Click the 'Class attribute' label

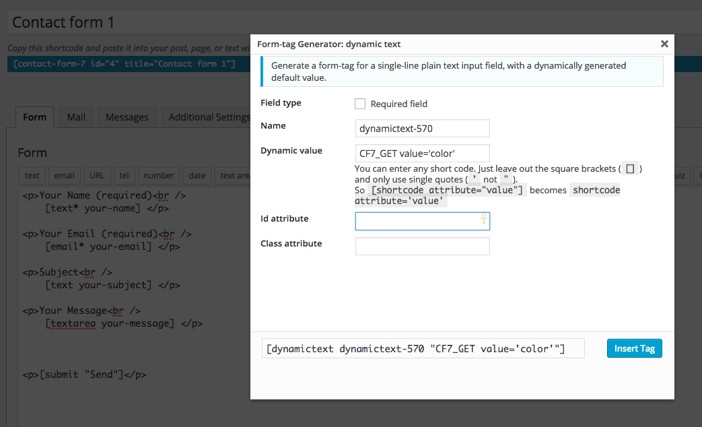pos(291,243)
